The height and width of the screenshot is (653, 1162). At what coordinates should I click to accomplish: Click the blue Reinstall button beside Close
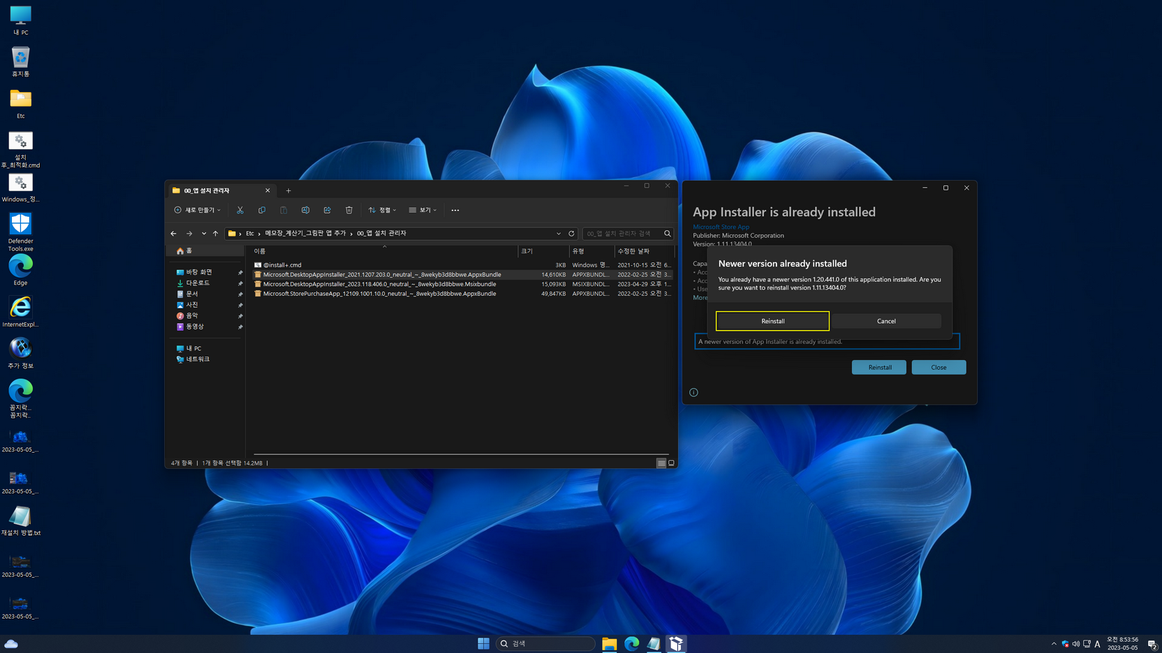click(x=879, y=367)
